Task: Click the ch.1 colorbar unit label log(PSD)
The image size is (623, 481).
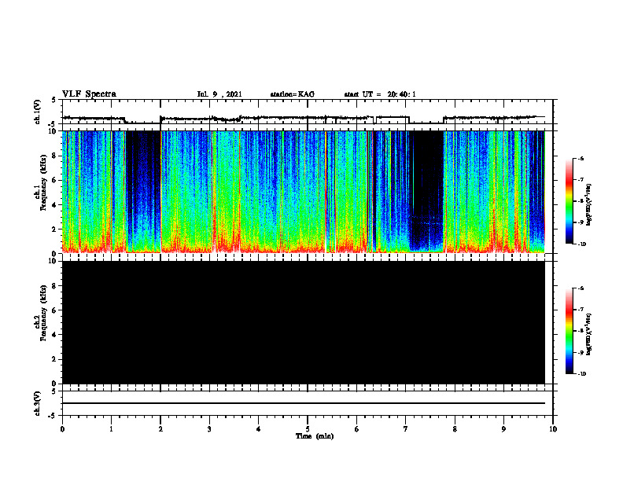Action: (589, 205)
